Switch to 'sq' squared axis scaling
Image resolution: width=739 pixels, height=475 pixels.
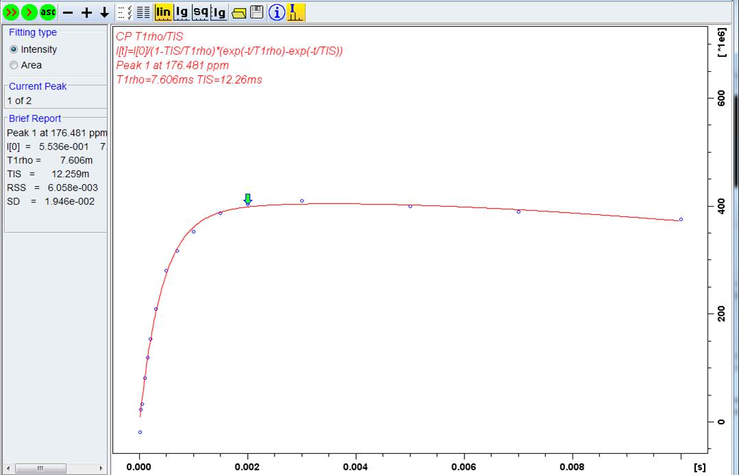coord(200,12)
